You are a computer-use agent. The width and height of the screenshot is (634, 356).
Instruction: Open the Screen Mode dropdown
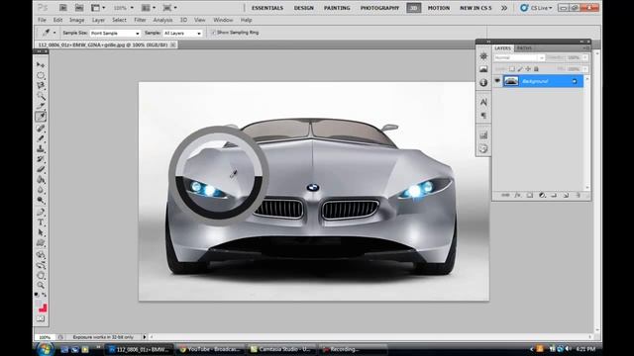(x=169, y=8)
